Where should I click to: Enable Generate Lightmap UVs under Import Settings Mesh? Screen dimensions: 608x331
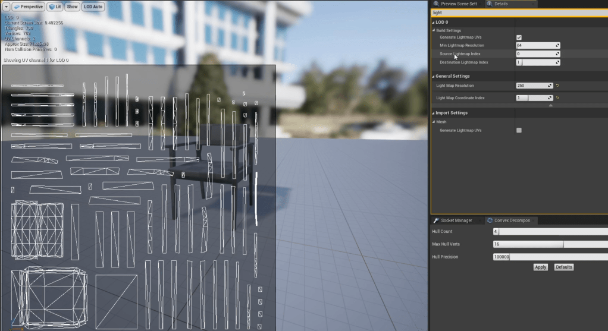click(519, 130)
